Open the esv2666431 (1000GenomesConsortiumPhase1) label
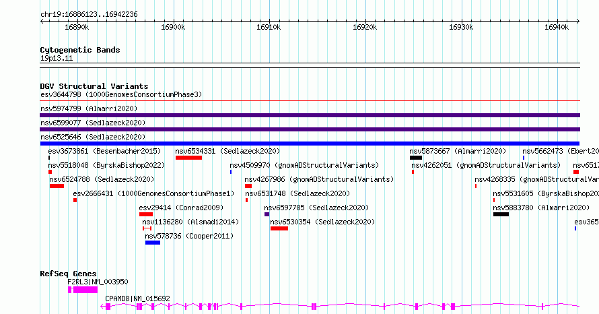This screenshot has height=314, width=599. coord(153,193)
